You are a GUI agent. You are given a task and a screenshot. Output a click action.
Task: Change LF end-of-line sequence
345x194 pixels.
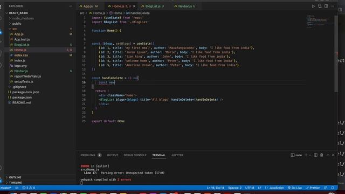click(x=259, y=188)
